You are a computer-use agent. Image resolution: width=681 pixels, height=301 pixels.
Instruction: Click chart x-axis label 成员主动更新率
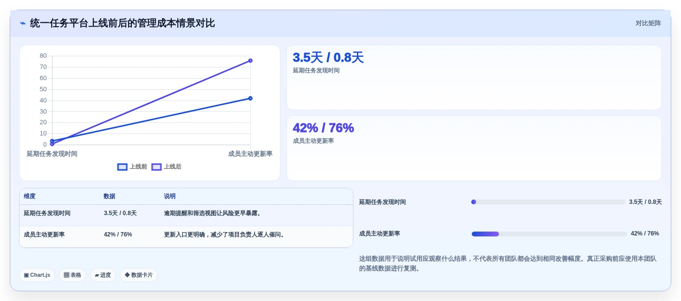tap(250, 154)
